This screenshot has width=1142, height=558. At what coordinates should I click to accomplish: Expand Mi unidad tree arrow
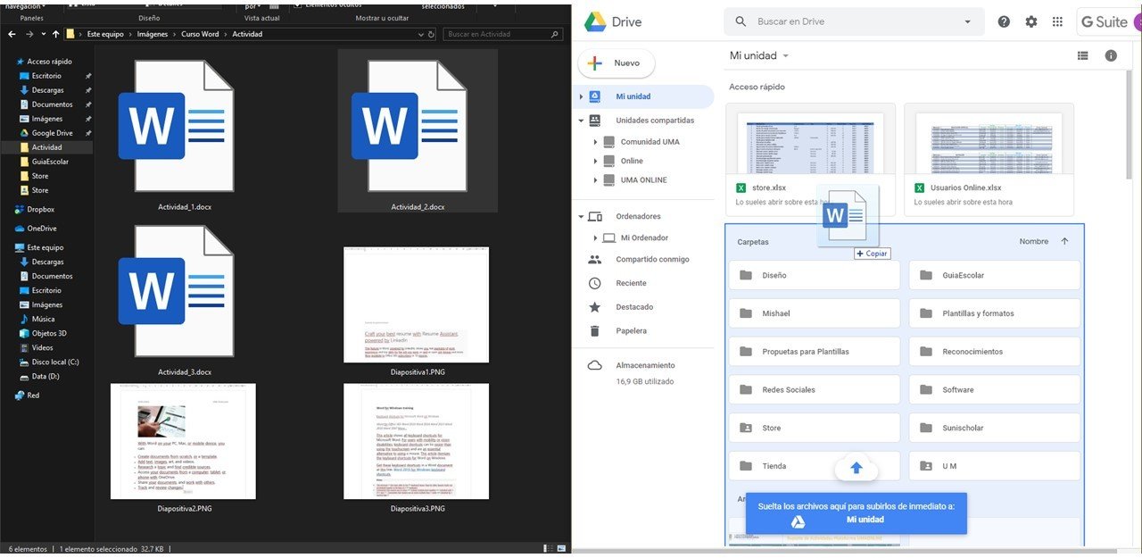[582, 96]
